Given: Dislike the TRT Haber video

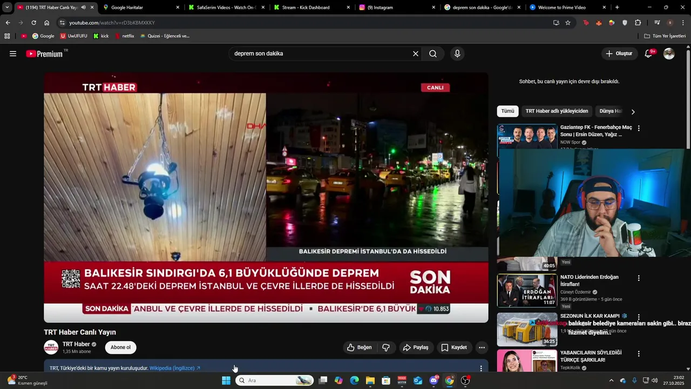Looking at the screenshot, I should point(386,347).
